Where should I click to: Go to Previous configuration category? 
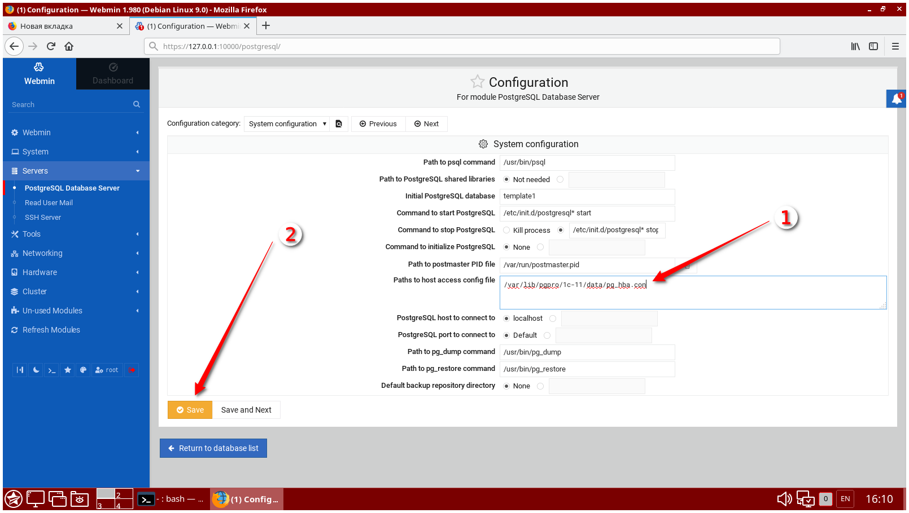click(378, 124)
